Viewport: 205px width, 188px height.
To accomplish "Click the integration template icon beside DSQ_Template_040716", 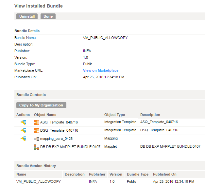I will pos(37,131).
